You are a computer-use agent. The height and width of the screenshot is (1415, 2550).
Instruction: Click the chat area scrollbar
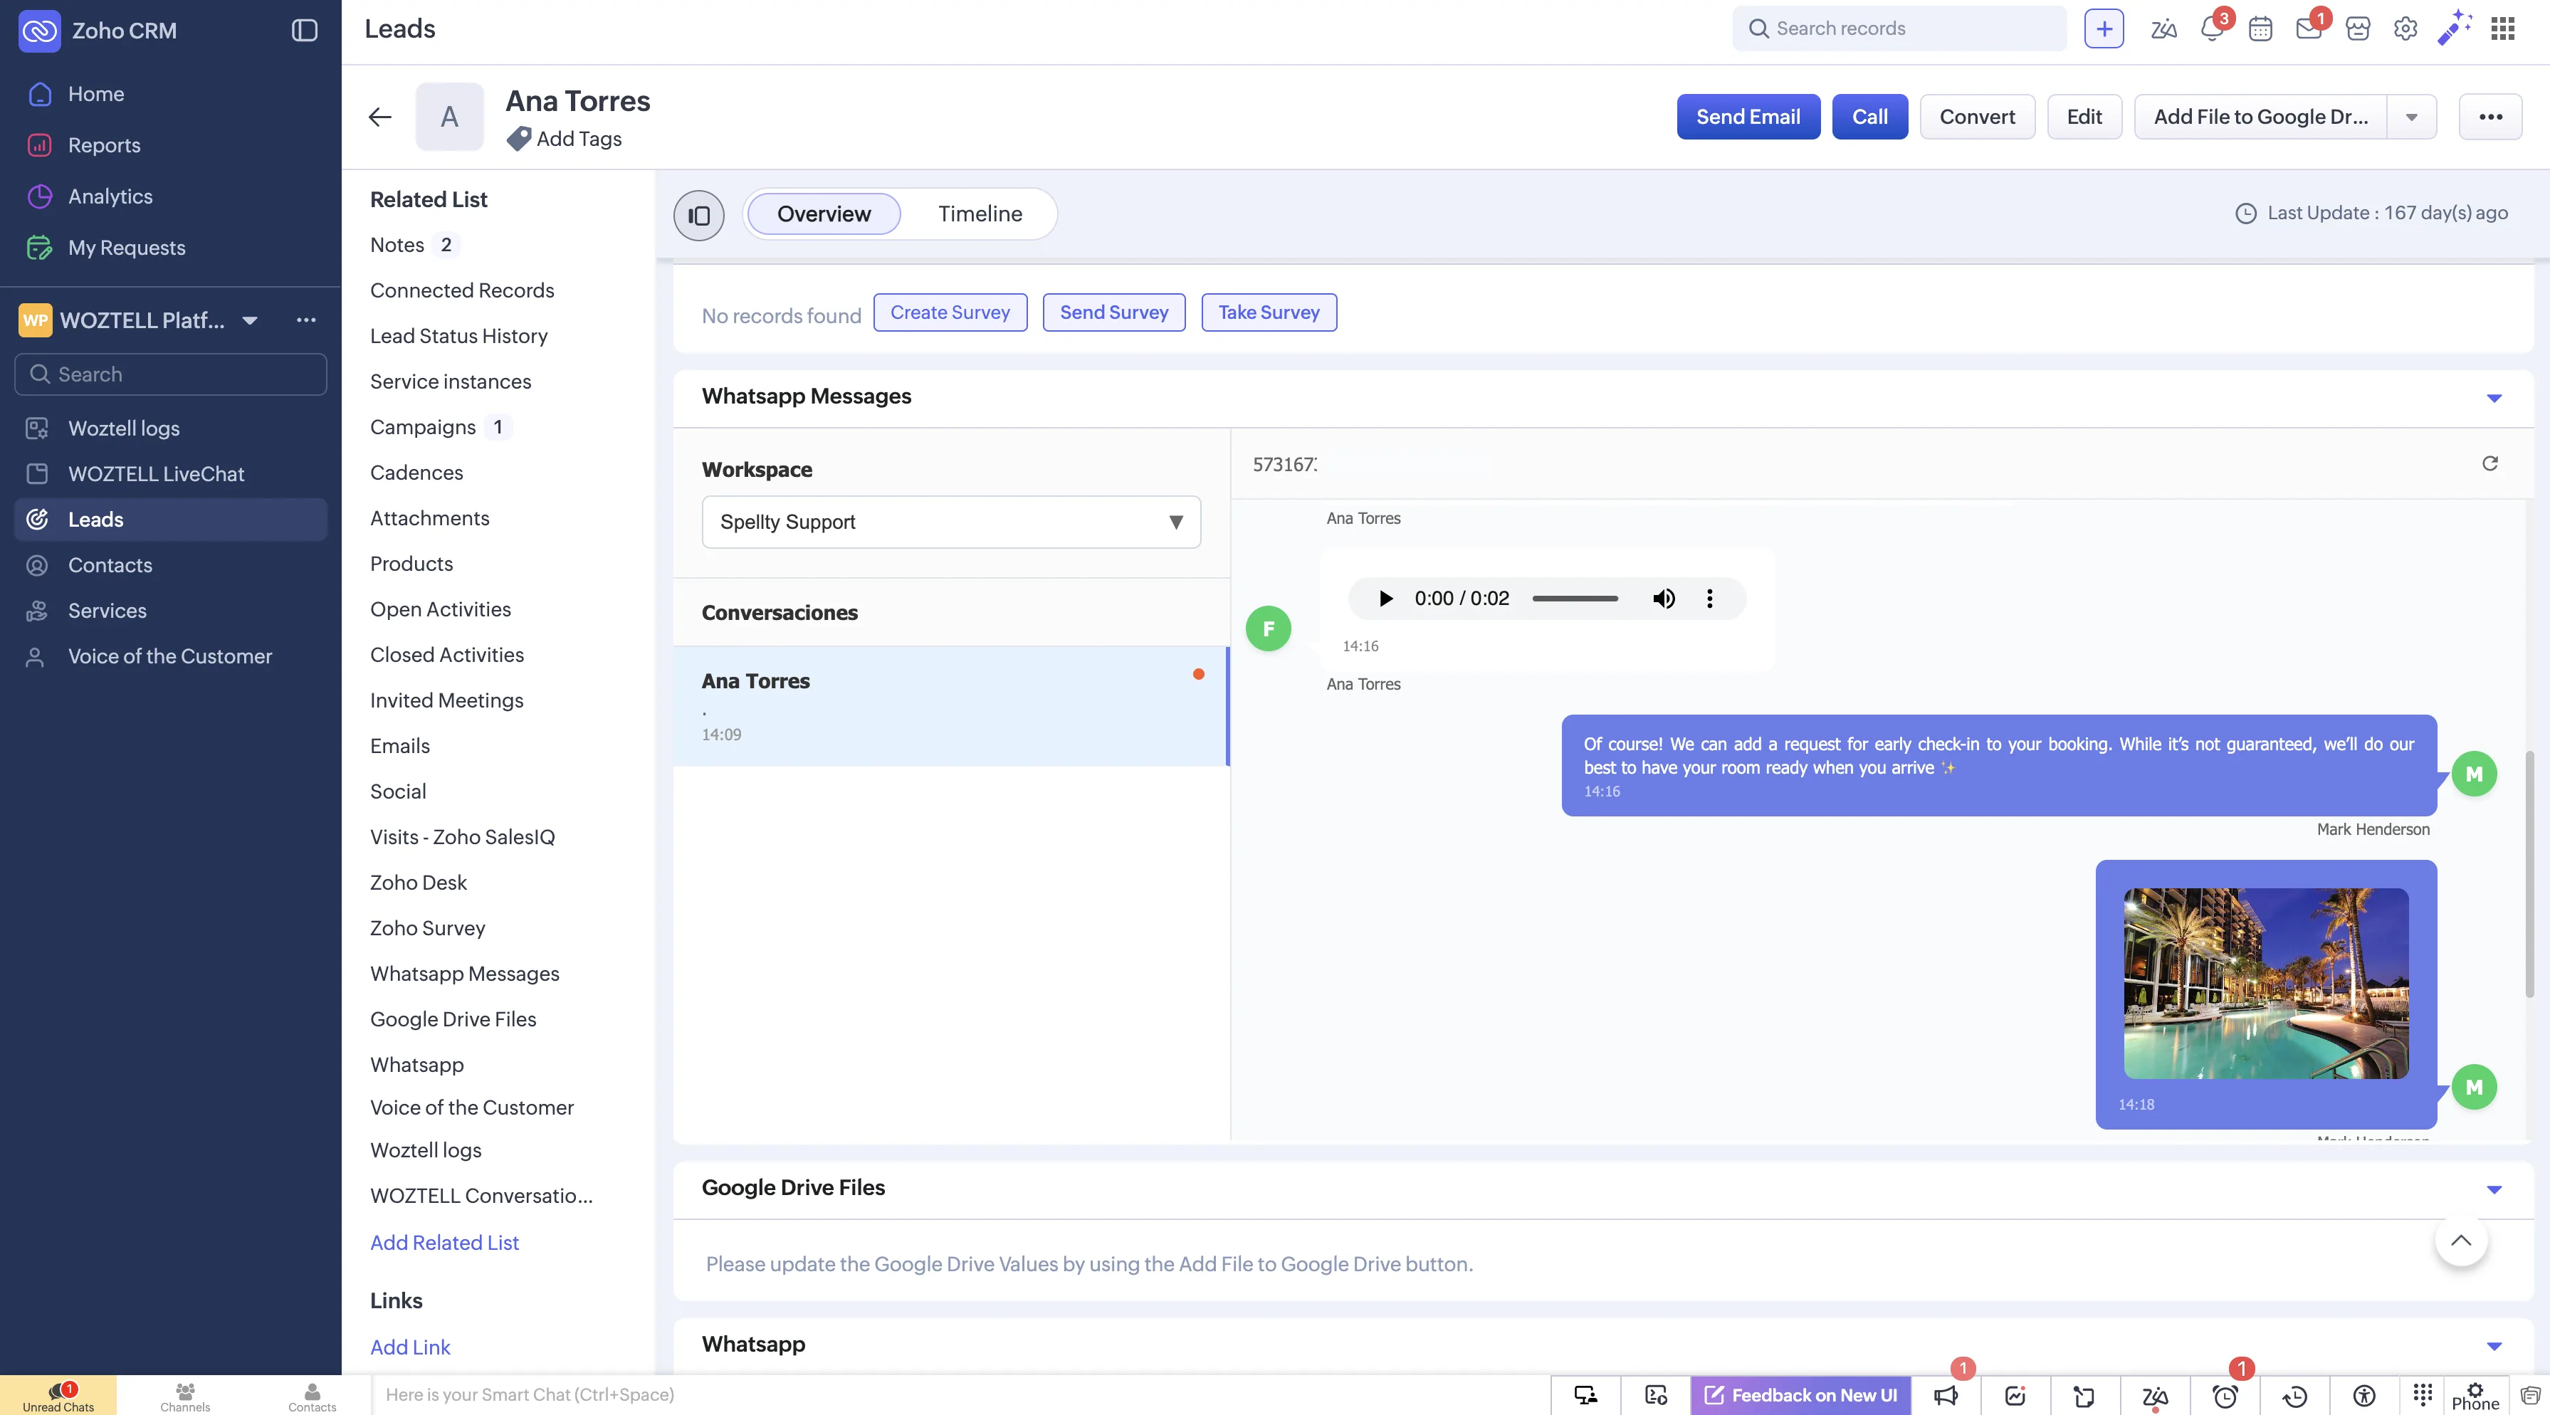(2529, 874)
